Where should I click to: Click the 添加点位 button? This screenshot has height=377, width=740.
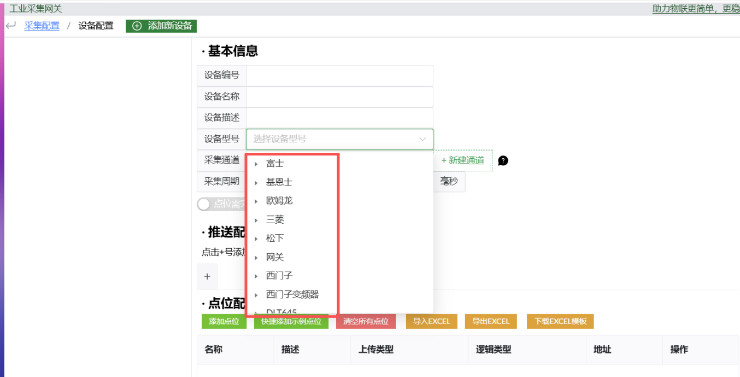(224, 321)
